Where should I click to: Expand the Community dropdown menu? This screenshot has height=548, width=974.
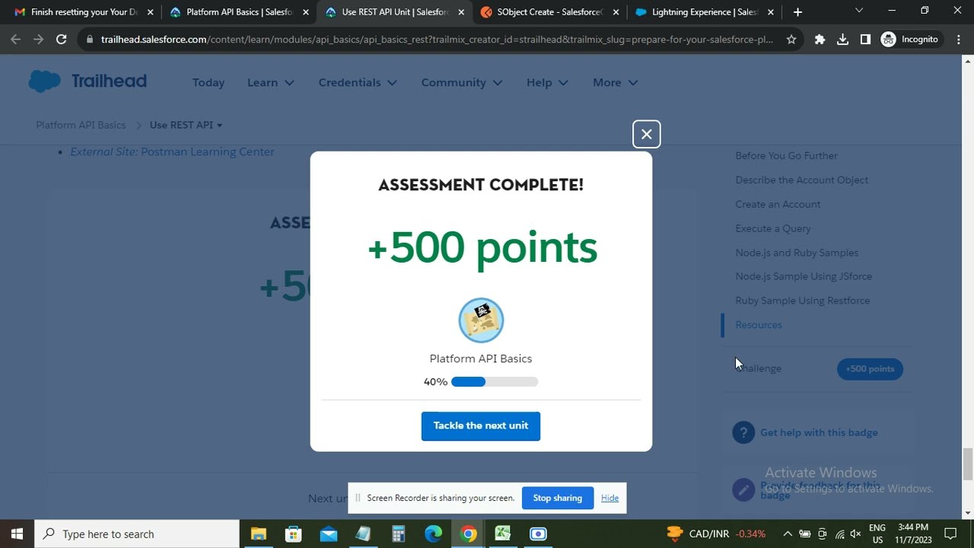tap(461, 82)
